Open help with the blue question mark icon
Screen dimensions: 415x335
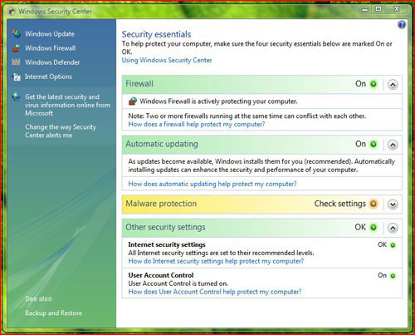point(402,25)
